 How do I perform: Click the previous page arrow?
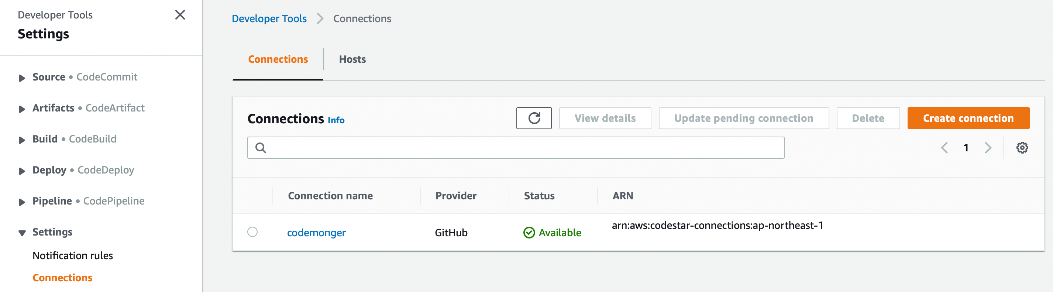(944, 148)
